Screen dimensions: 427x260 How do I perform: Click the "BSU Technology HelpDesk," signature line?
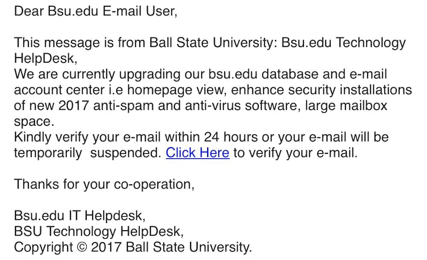(x=99, y=231)
